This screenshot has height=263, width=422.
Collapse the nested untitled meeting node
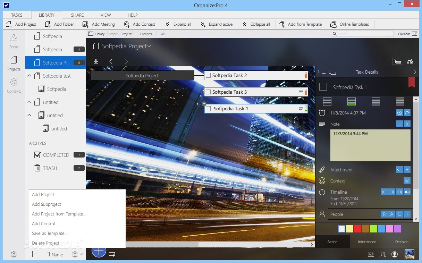tap(29, 115)
